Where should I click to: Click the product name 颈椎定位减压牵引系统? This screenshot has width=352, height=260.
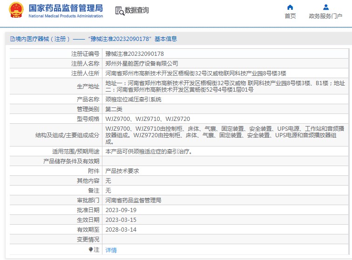click(133, 100)
